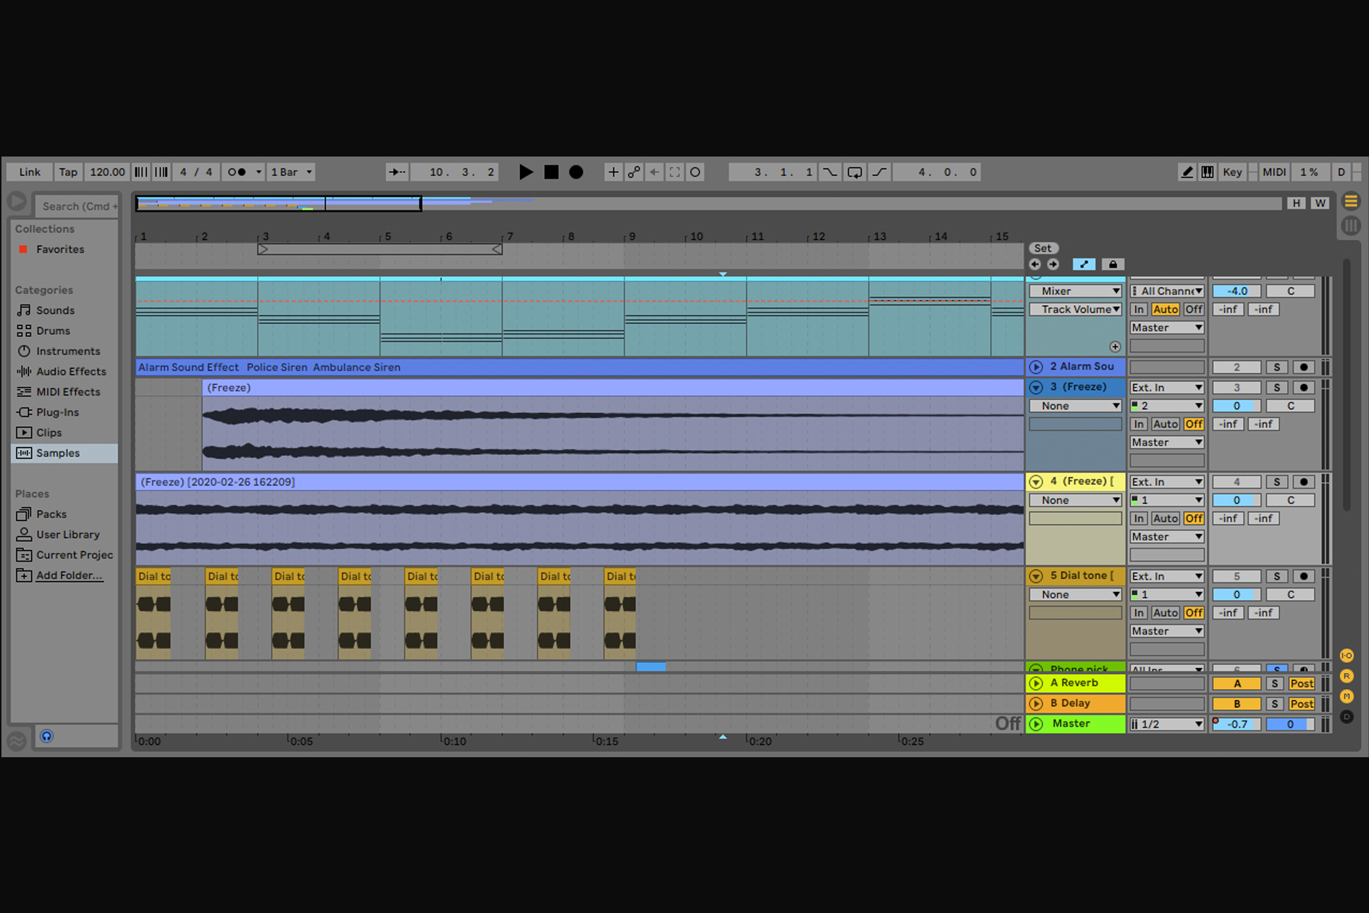The width and height of the screenshot is (1369, 913).
Task: Click the Arrangement Record button
Action: (576, 172)
